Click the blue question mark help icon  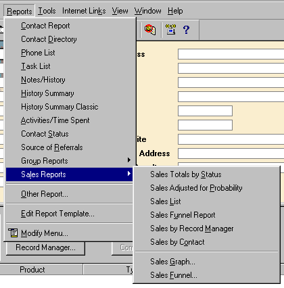pos(186,30)
